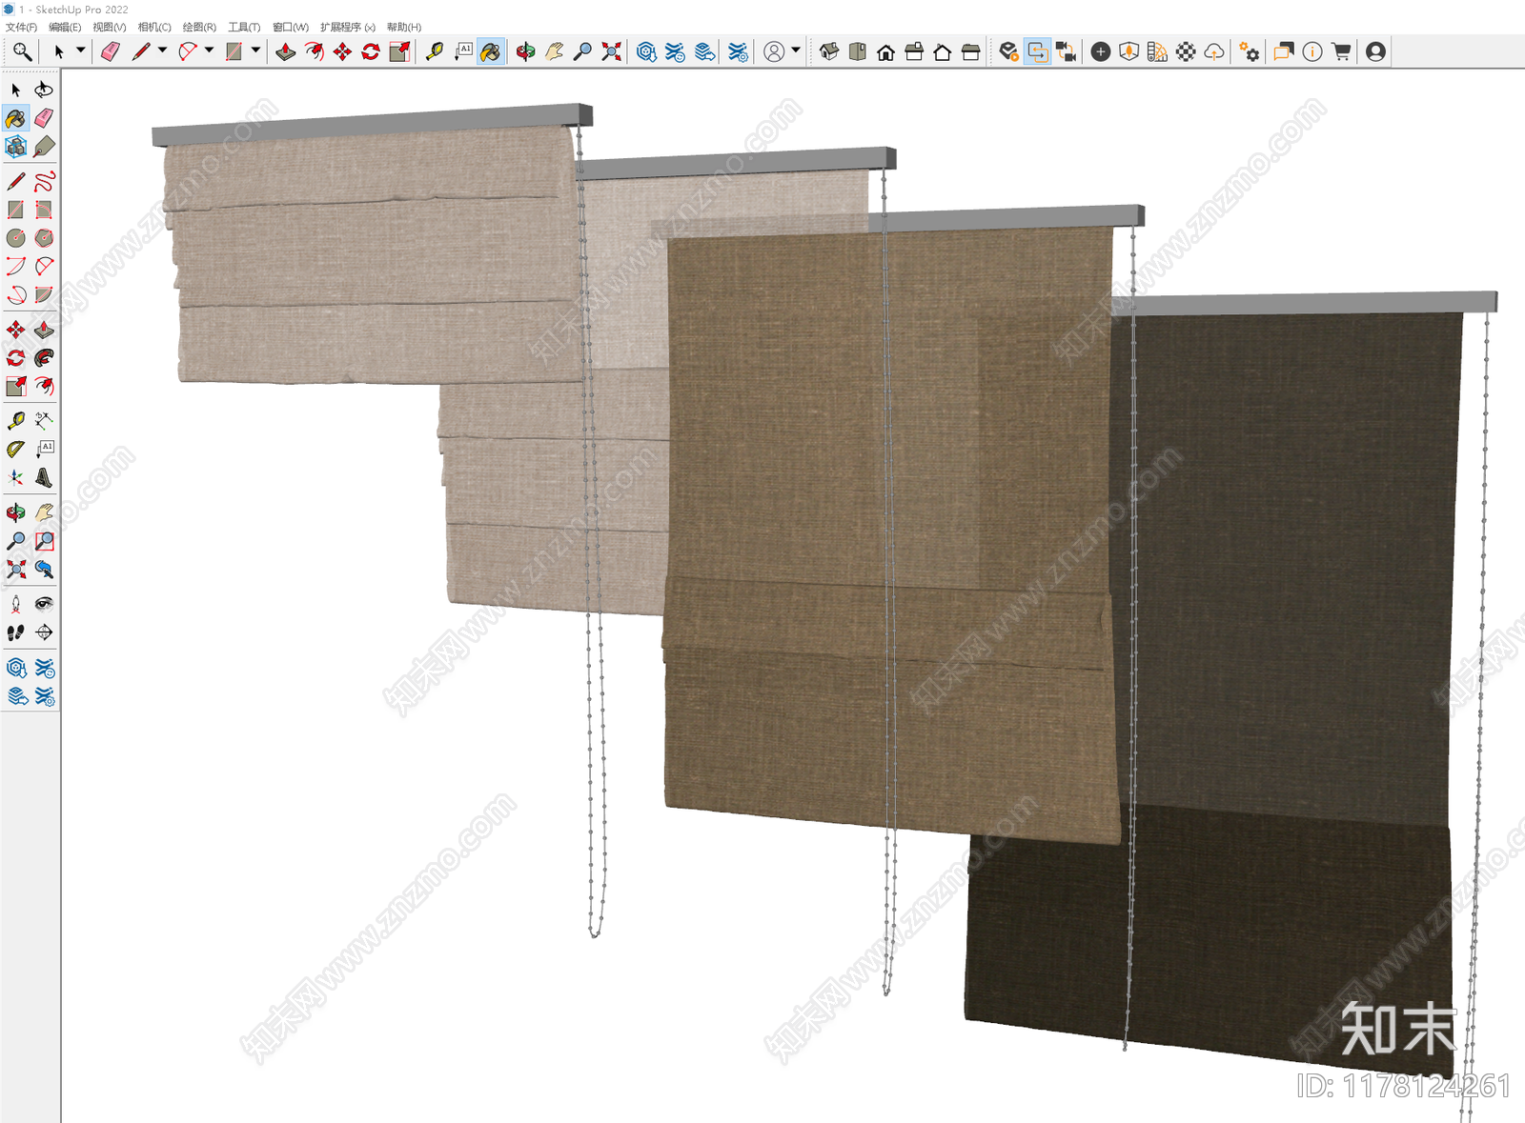
Task: Open Extension Warehouse cloud upload icon
Action: (1214, 51)
